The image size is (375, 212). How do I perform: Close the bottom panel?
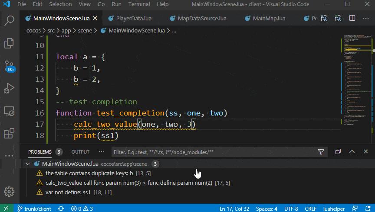[x=366, y=152]
